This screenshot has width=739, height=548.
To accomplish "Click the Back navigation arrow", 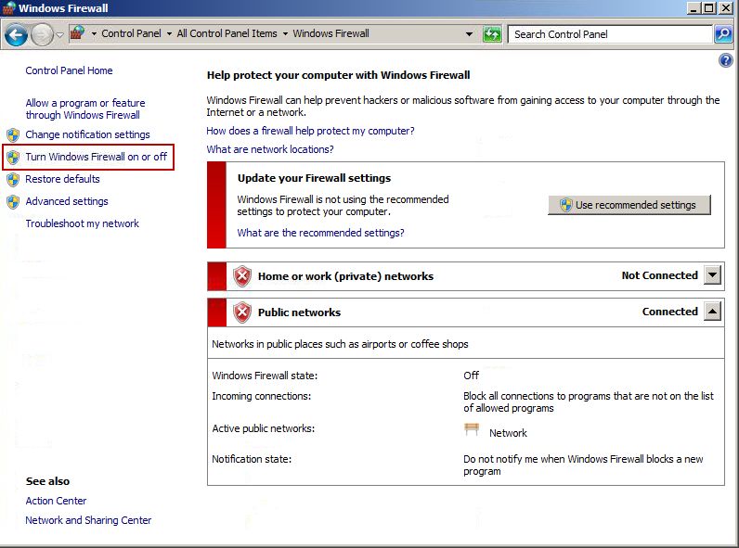I will pos(16,35).
